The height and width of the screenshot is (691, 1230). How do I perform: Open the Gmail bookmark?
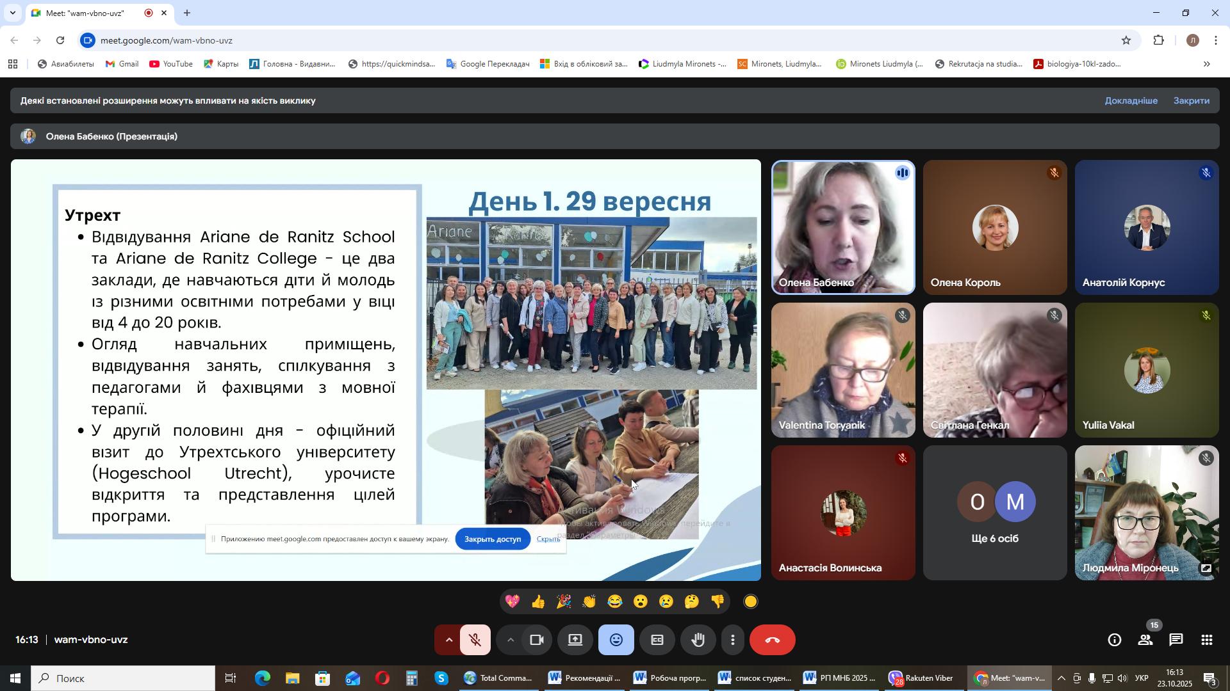[122, 64]
